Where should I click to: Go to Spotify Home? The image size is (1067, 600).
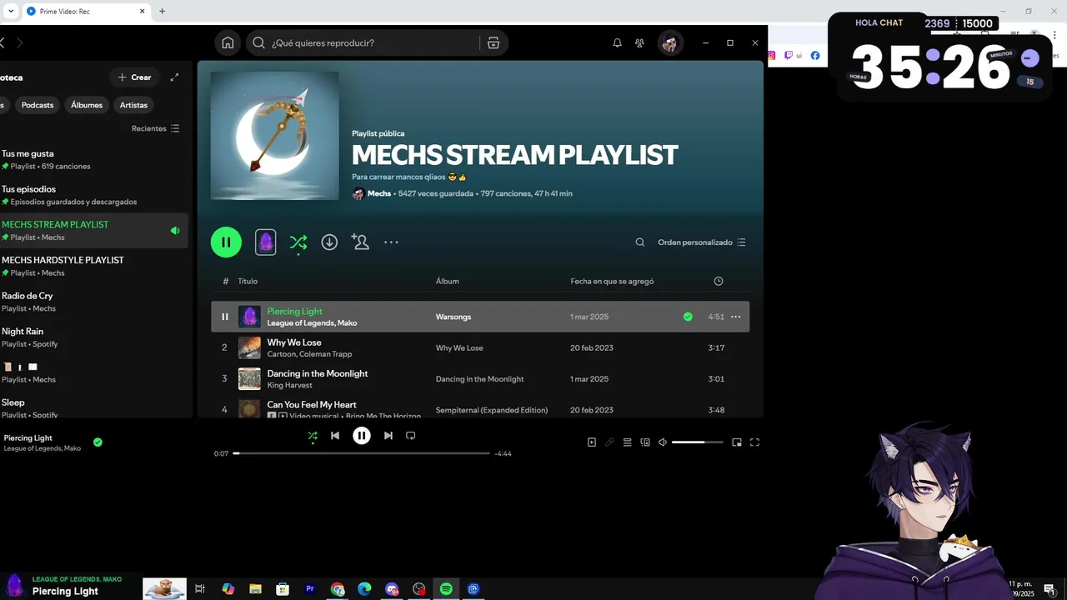click(228, 42)
